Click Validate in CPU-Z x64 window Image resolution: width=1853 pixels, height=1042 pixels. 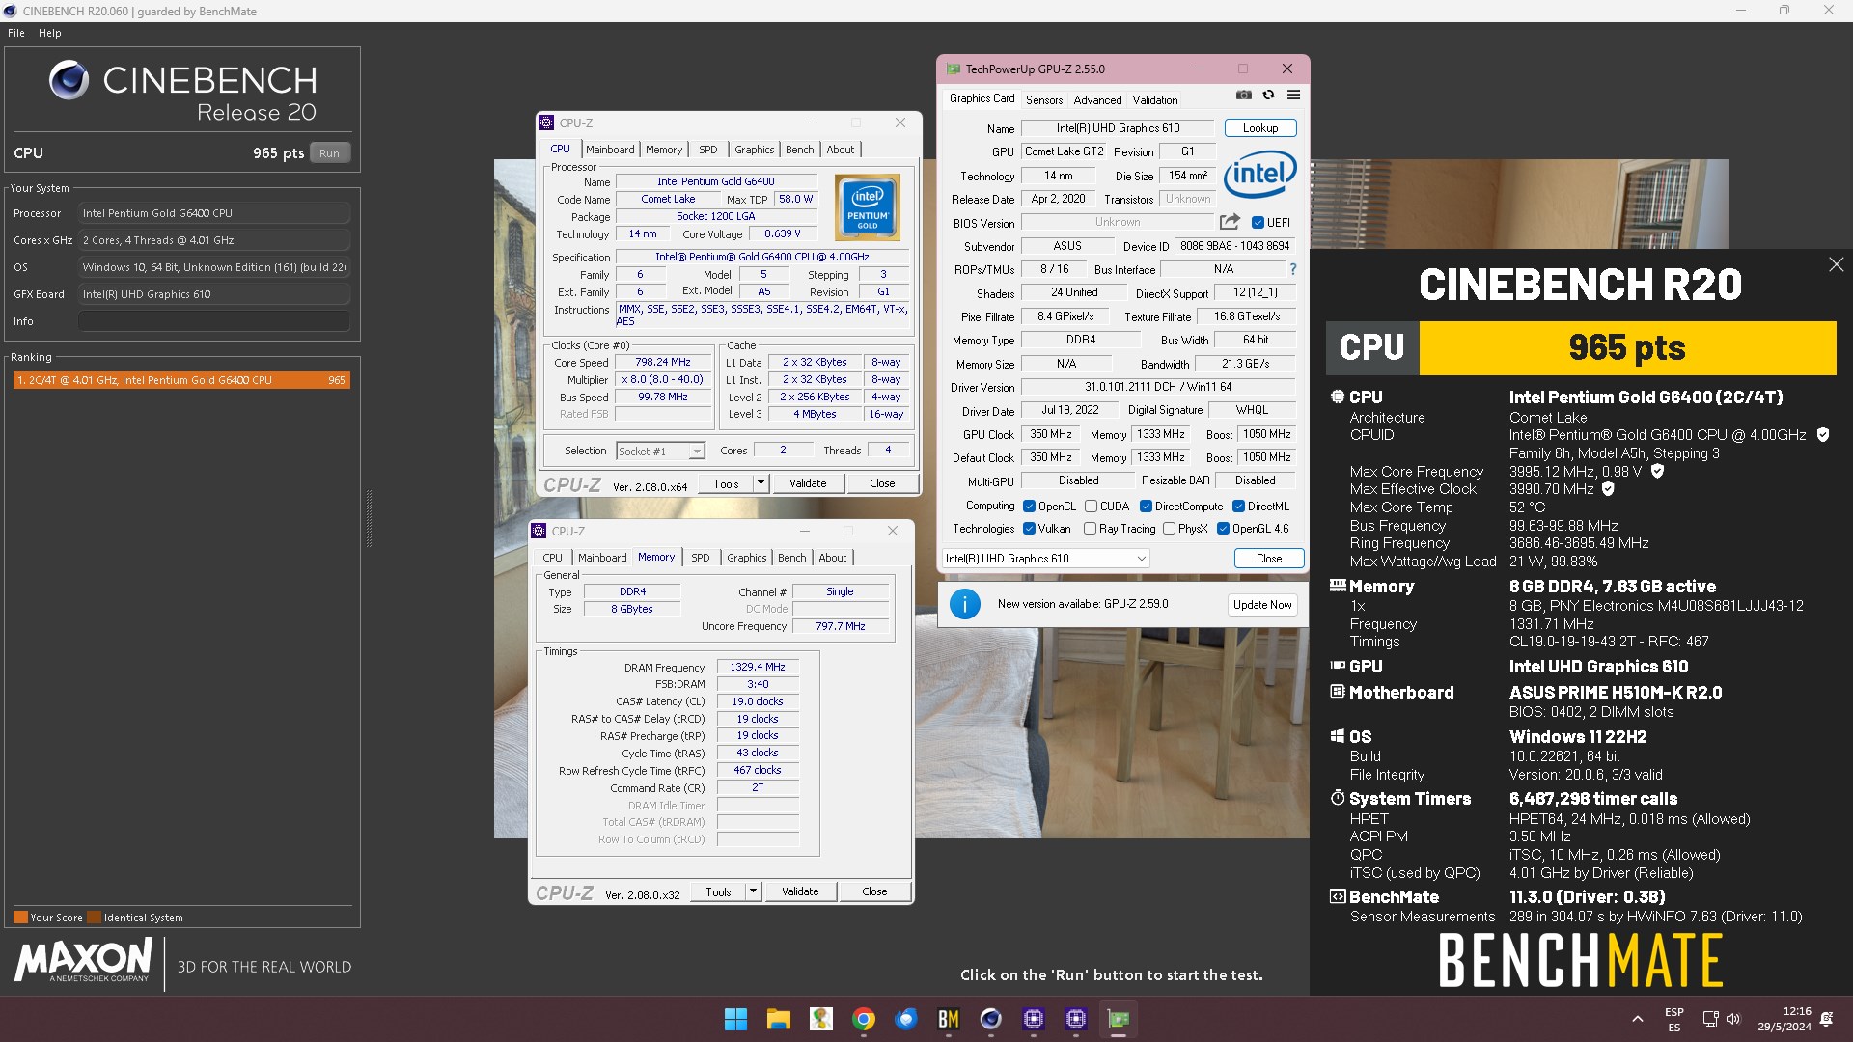coord(808,483)
